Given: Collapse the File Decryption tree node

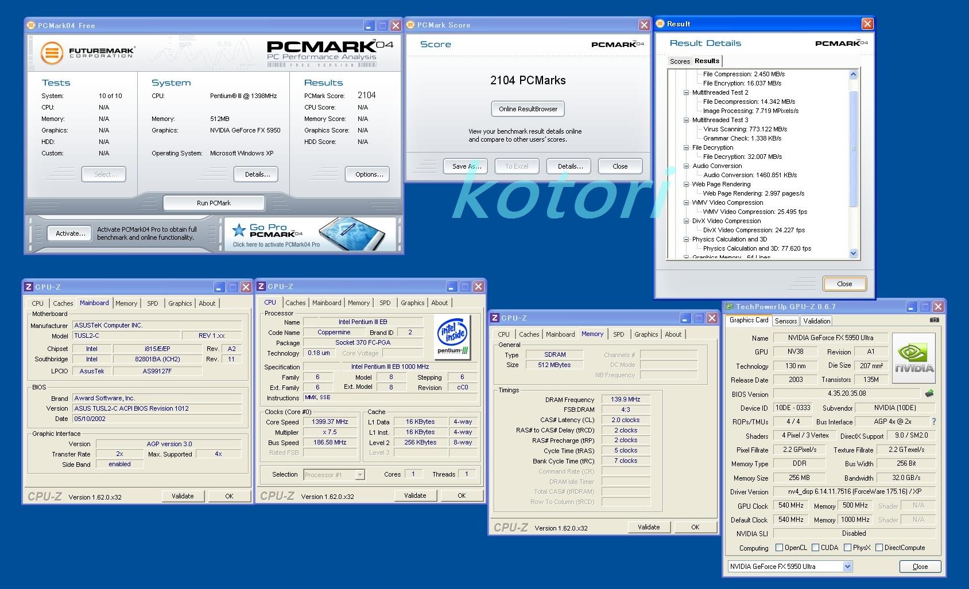Looking at the screenshot, I should tap(686, 147).
